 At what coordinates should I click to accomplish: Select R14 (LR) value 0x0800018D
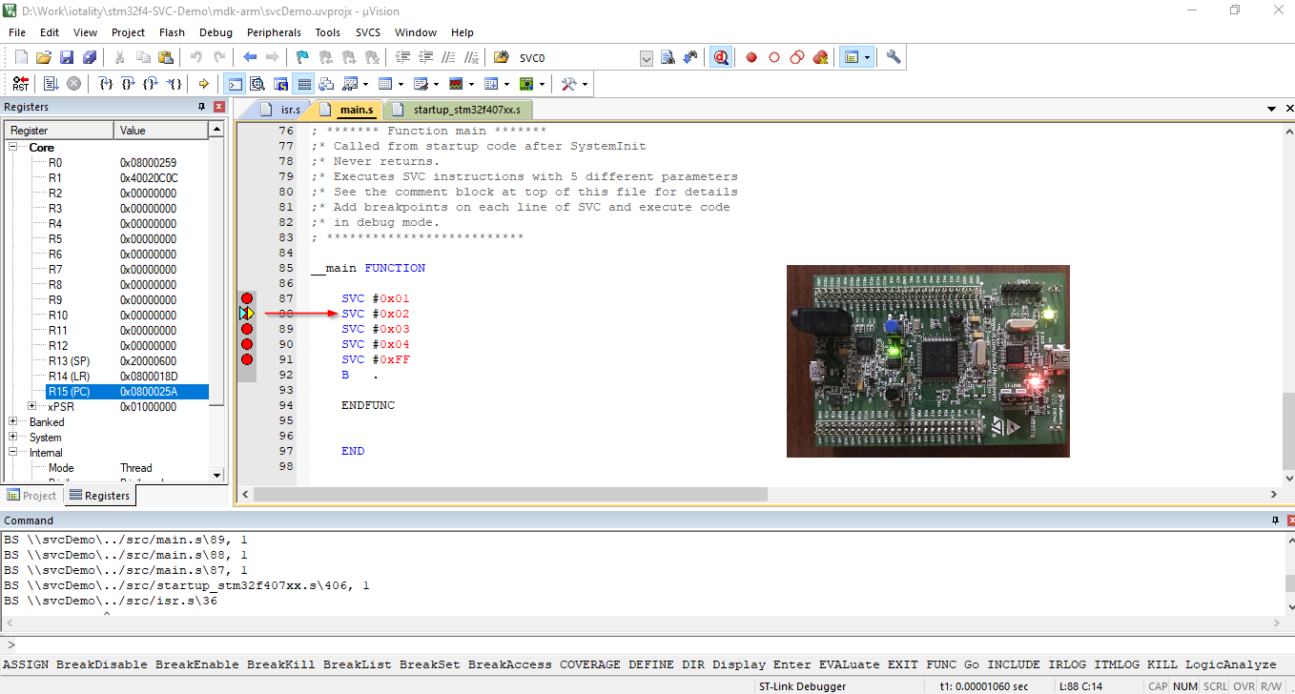(x=149, y=377)
